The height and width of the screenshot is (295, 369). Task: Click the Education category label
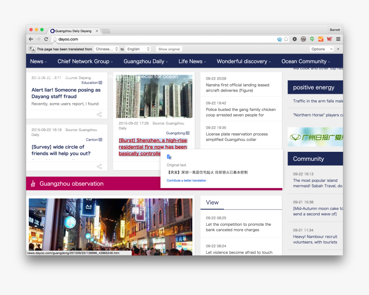coord(89,83)
